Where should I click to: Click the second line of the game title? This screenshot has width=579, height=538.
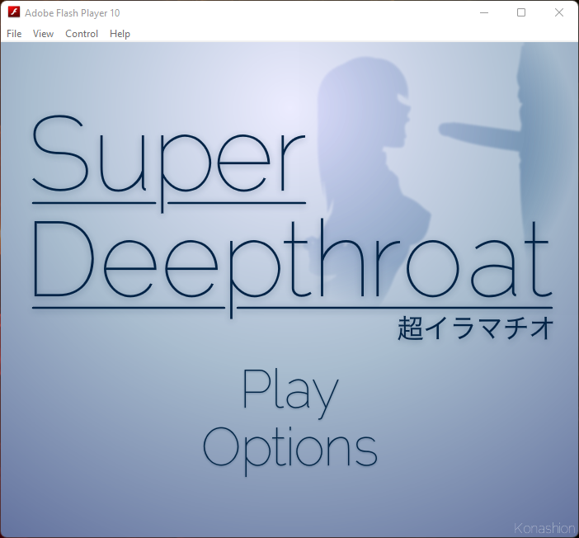point(291,260)
